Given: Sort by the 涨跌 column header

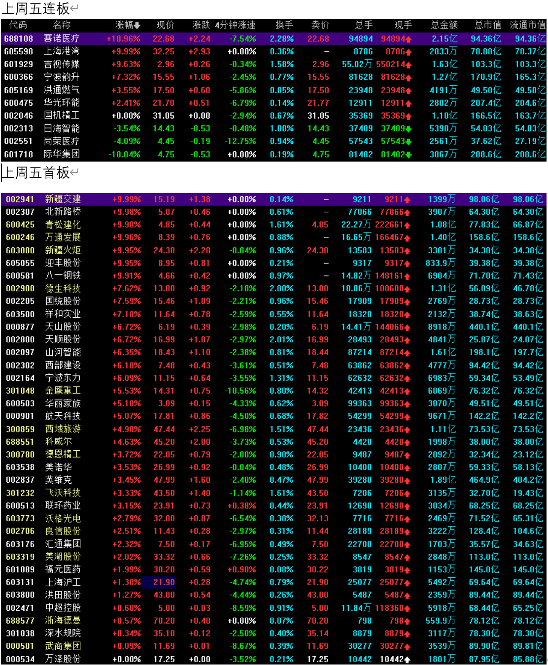Looking at the screenshot, I should pos(201,25).
